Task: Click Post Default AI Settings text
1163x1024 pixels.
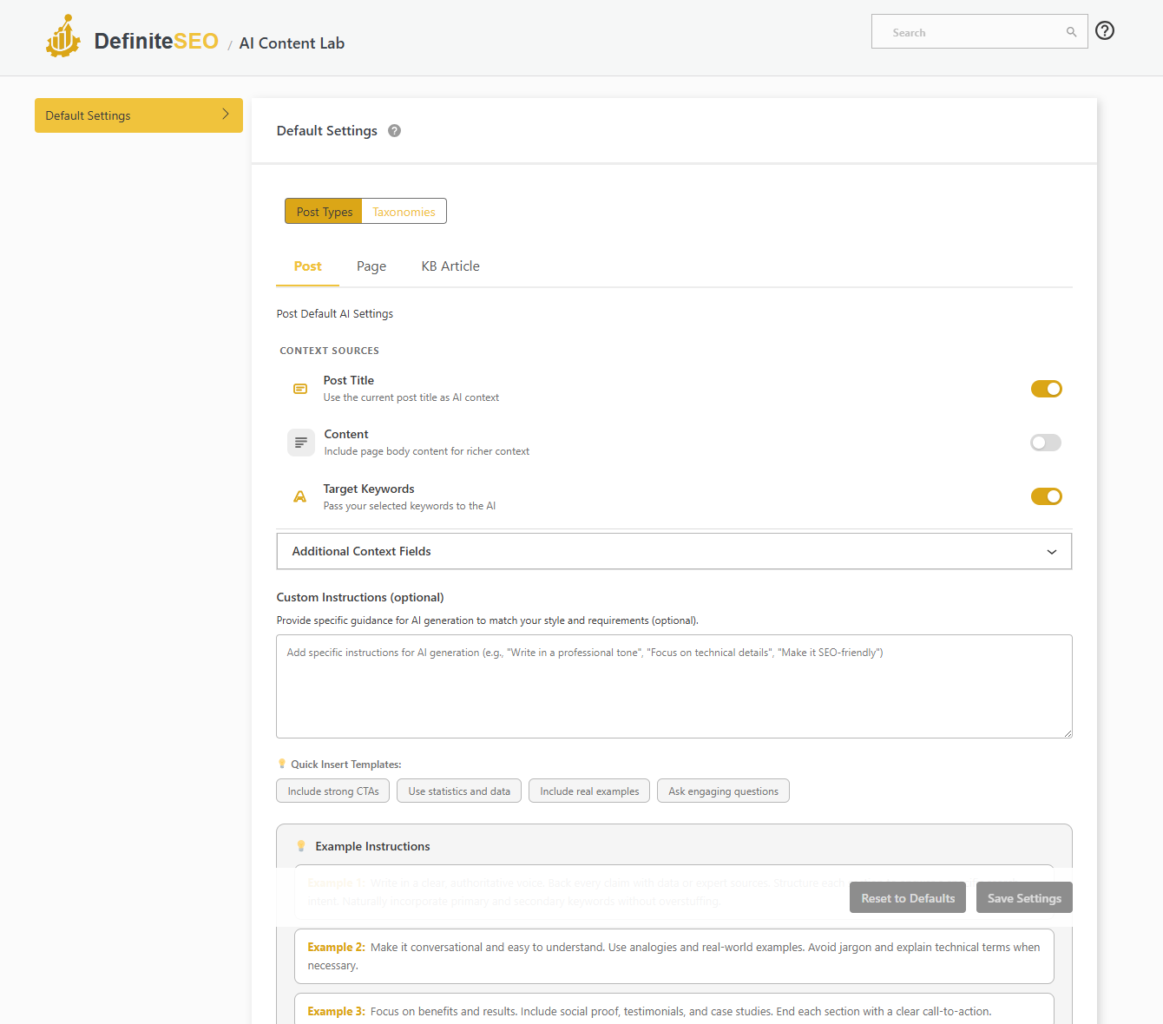Action: pyautogui.click(x=335, y=314)
